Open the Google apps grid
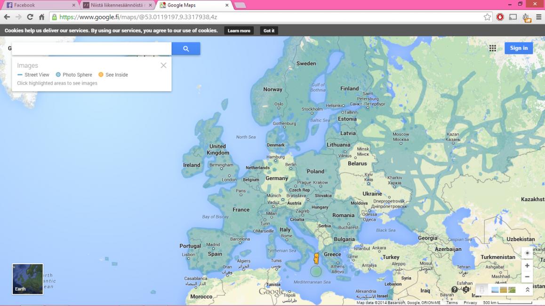 pyautogui.click(x=492, y=48)
